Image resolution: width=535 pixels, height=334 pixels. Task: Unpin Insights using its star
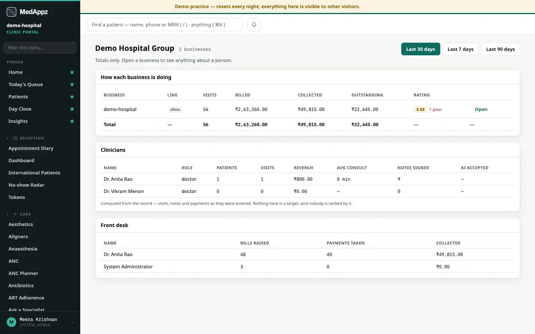(72, 121)
